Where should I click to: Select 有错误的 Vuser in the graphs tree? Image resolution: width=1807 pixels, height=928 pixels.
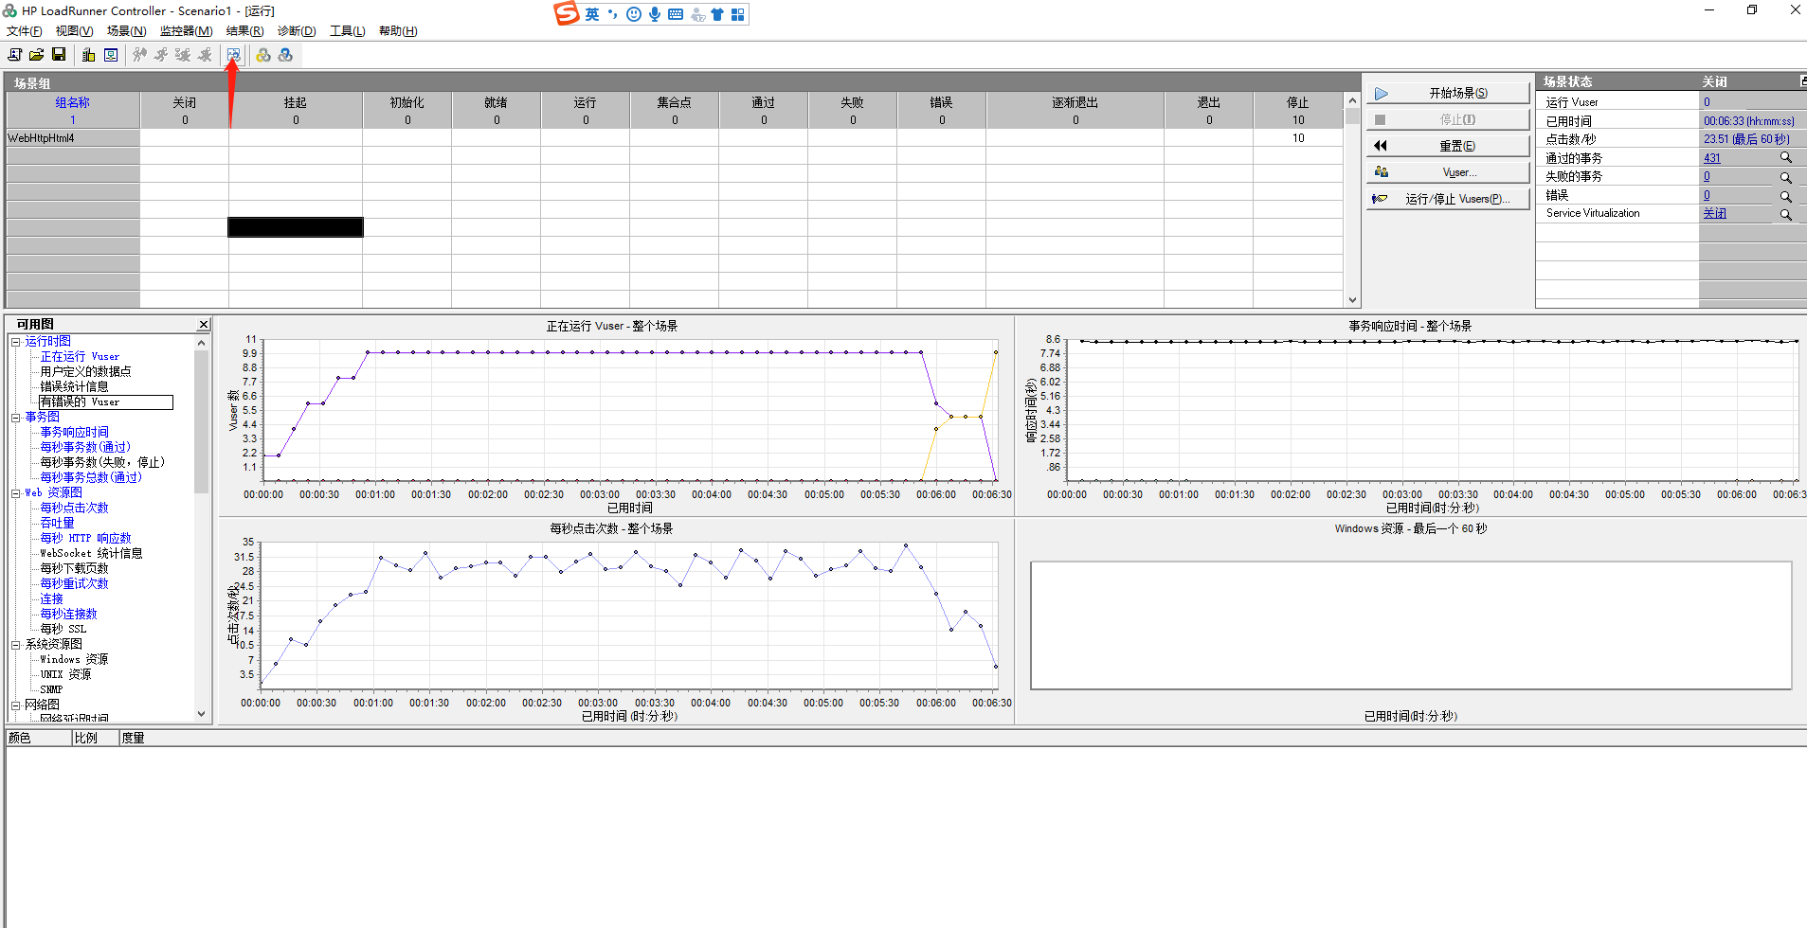(x=81, y=402)
